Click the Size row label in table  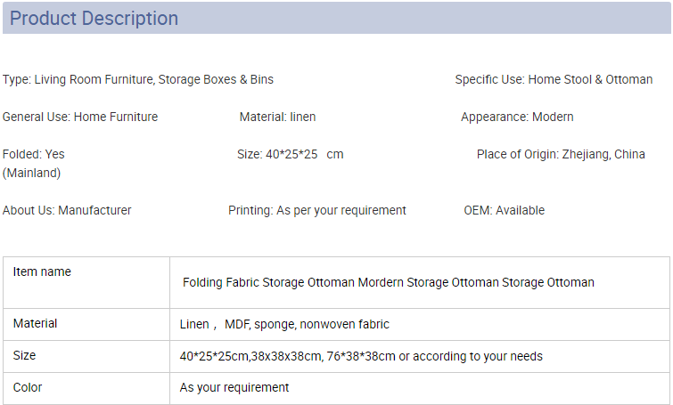(x=86, y=357)
